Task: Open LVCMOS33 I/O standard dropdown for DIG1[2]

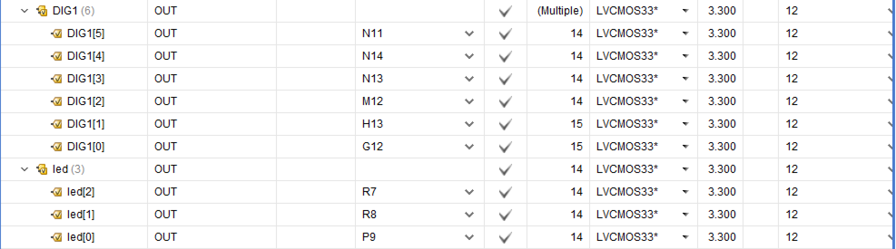Action: (685, 101)
